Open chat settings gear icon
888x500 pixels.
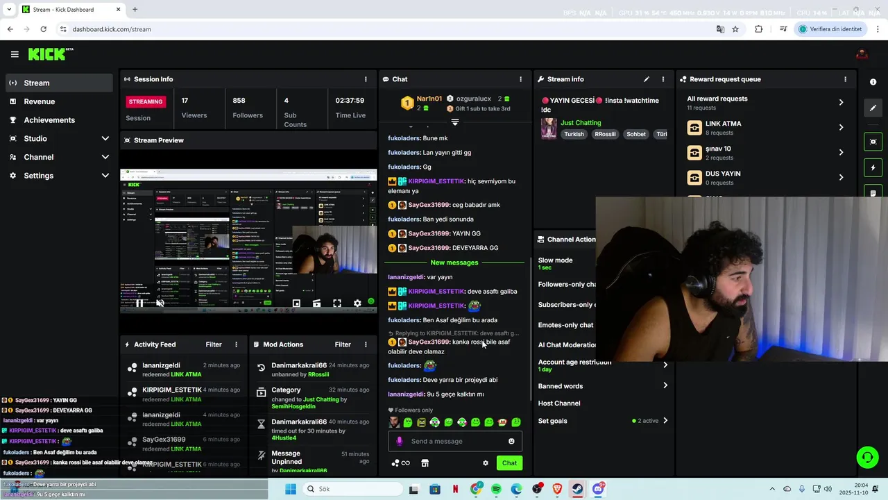click(x=486, y=463)
